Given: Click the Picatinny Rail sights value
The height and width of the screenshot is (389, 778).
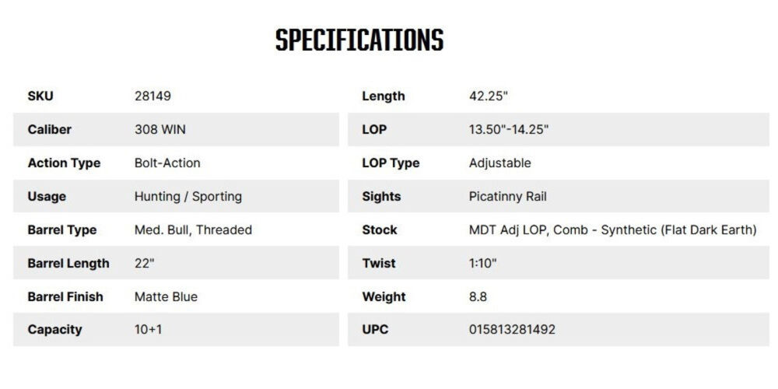Looking at the screenshot, I should (x=507, y=197).
